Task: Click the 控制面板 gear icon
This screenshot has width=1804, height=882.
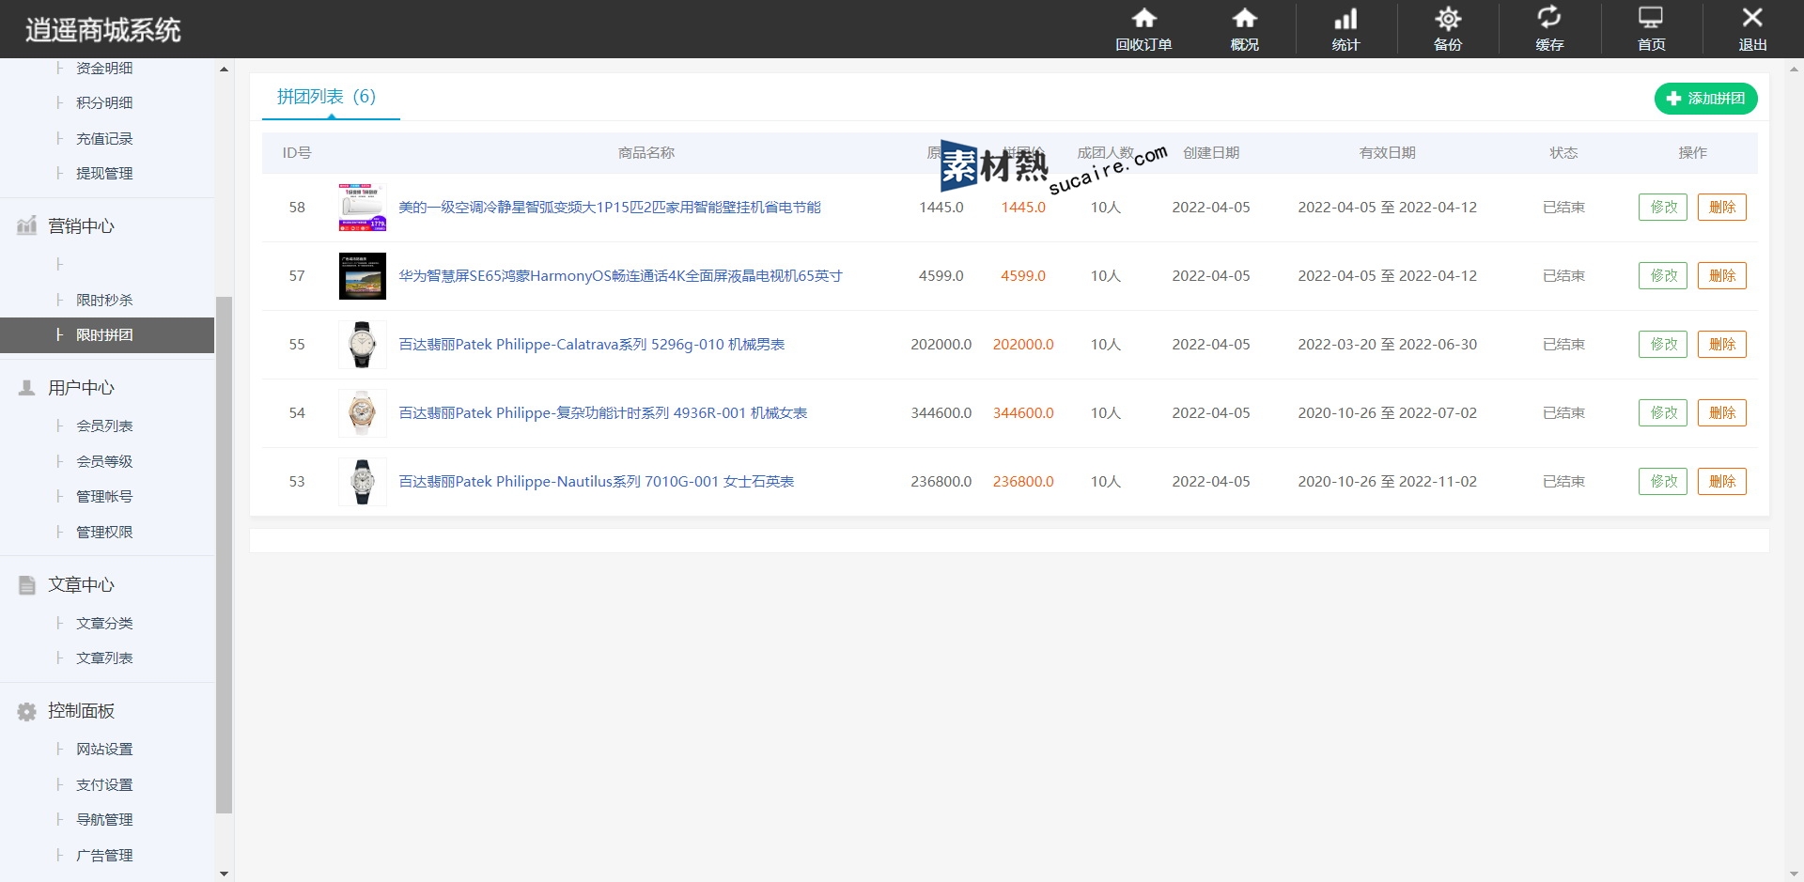Action: point(26,711)
